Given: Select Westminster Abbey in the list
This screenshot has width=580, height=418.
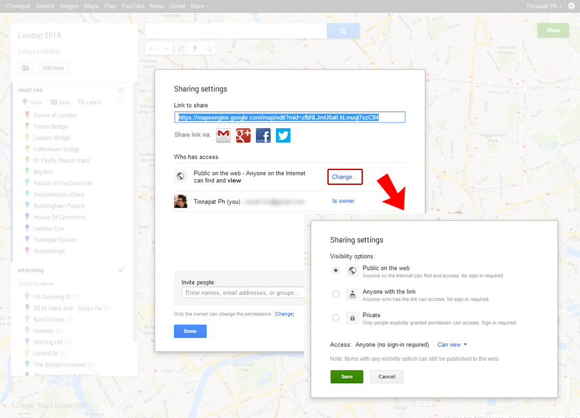Looking at the screenshot, I should pos(59,195).
